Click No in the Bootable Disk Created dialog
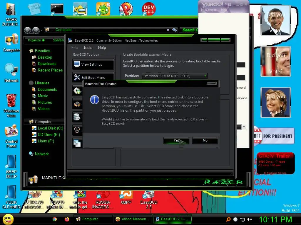The width and height of the screenshot is (301, 225). pos(205,140)
